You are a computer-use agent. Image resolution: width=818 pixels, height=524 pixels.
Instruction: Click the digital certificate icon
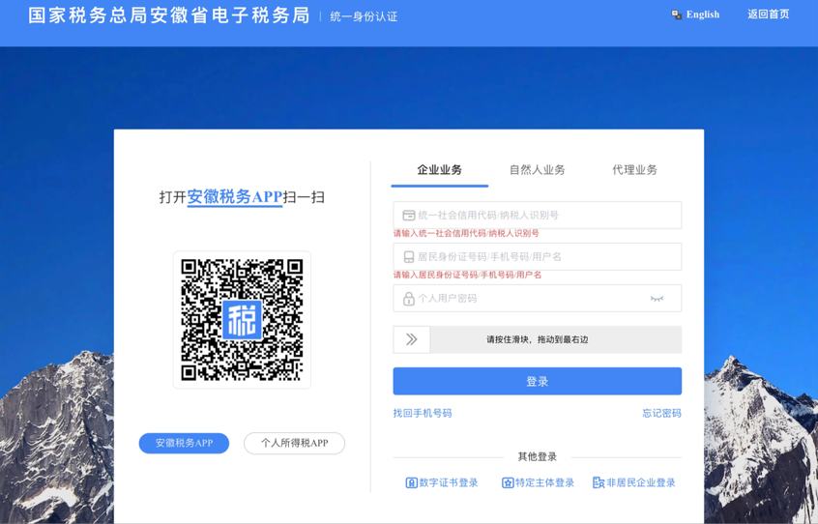411,482
